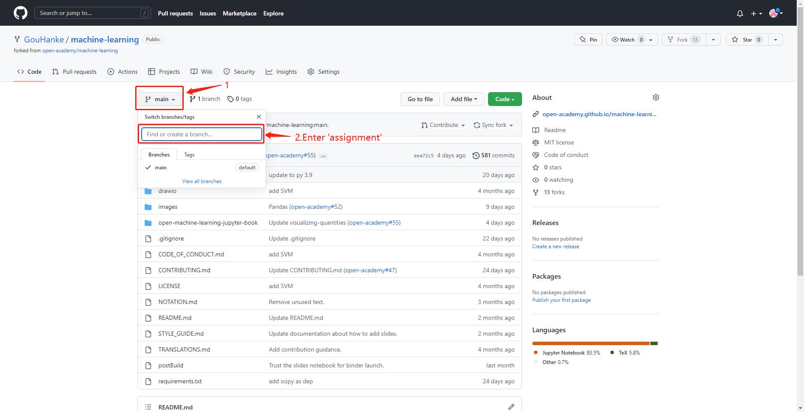Pin this repository
Image resolution: width=804 pixels, height=412 pixels.
(x=588, y=39)
